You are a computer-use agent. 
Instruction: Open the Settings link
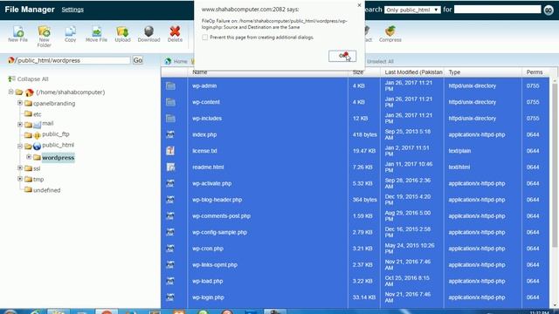pyautogui.click(x=72, y=10)
